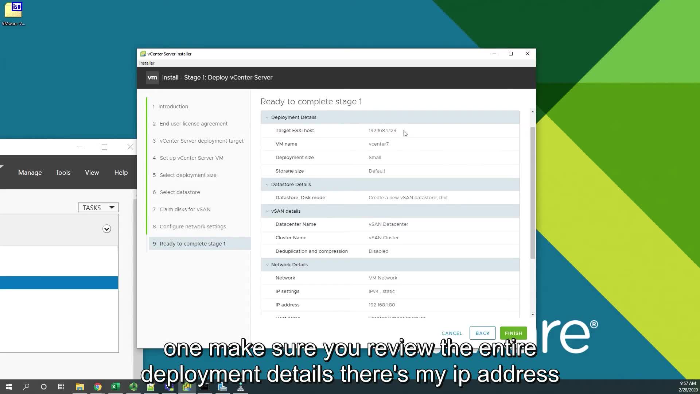Click CANCEL in the installer
Screen dimensions: 700x394
pos(452,333)
